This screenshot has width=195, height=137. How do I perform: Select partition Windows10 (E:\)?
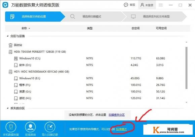click(30, 78)
